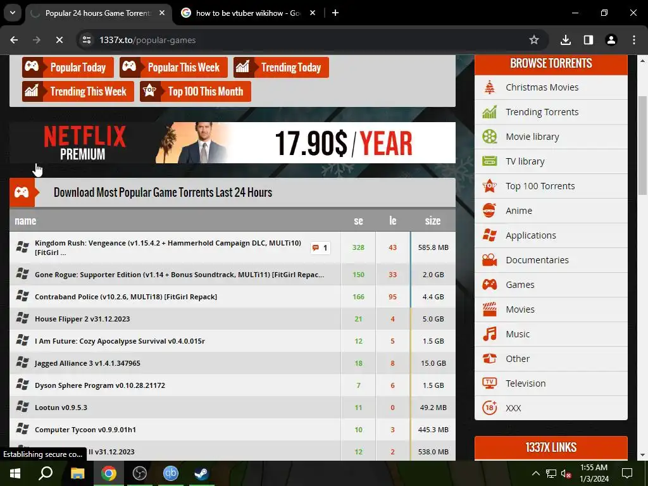Click the muted volume tray icon
Screen dimensions: 648x486
coord(566,473)
